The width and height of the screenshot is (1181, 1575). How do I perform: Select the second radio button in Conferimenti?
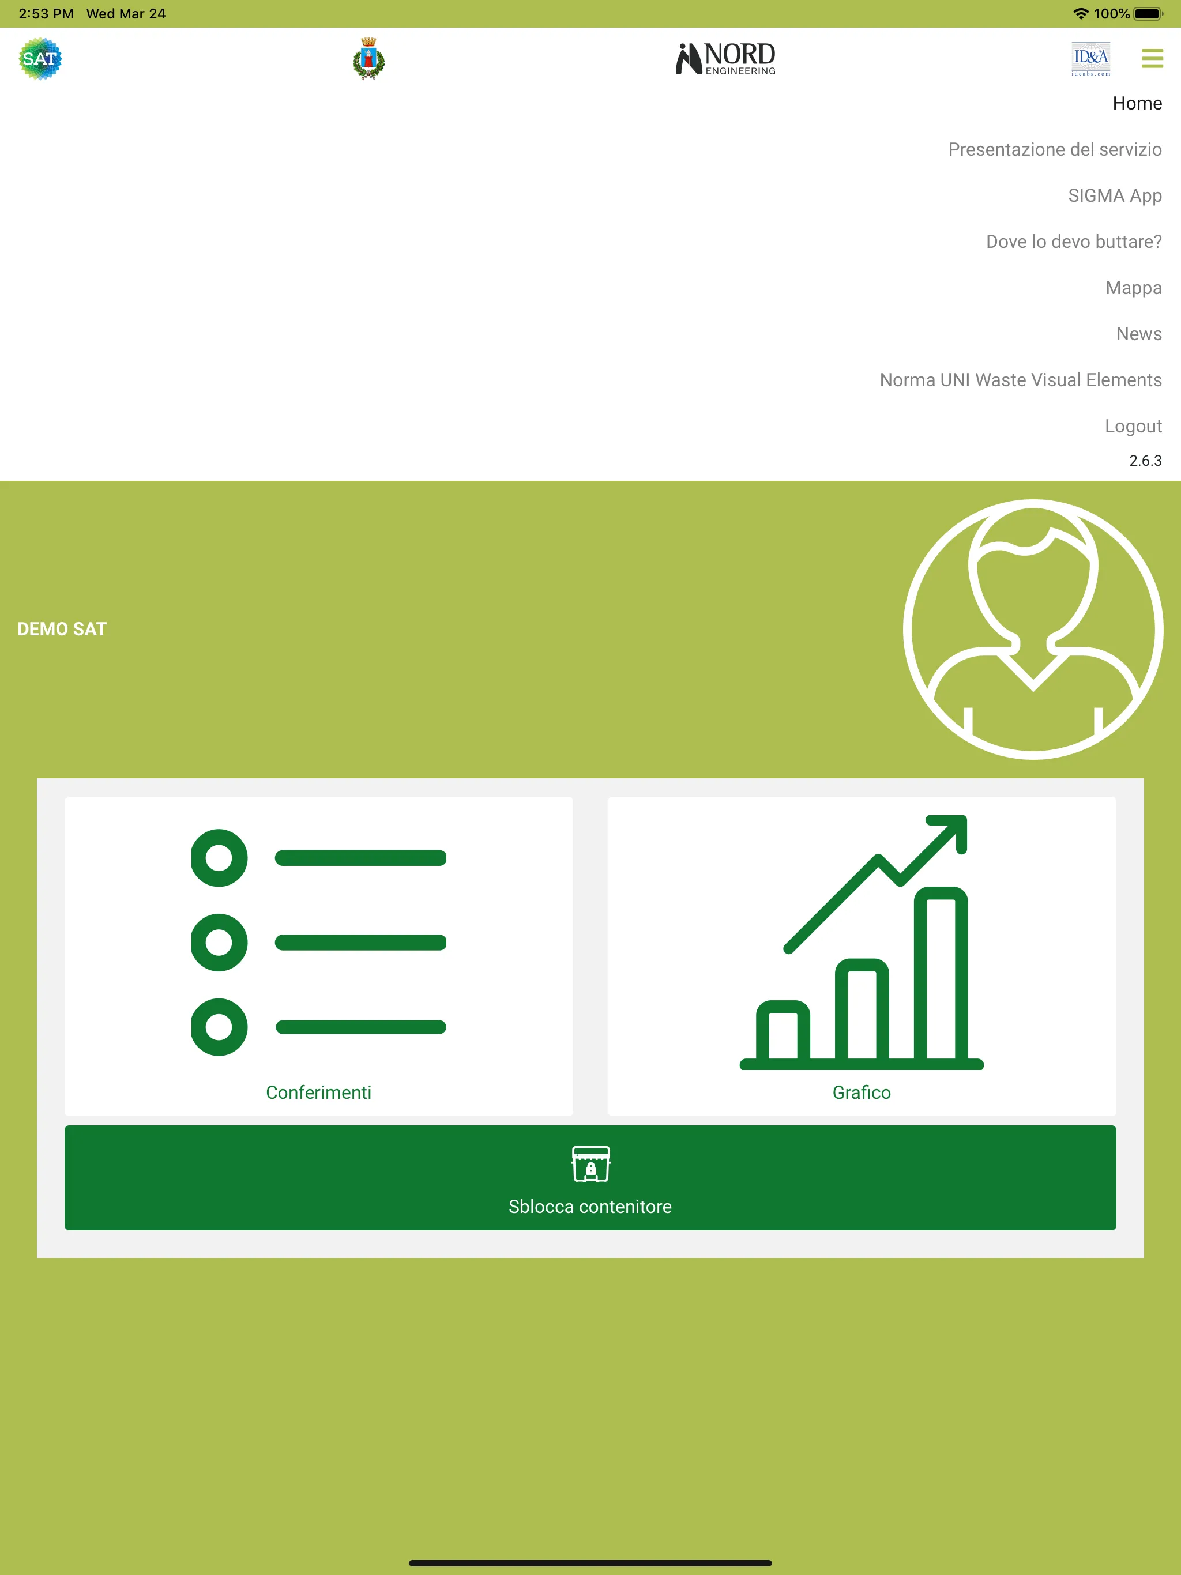click(220, 943)
